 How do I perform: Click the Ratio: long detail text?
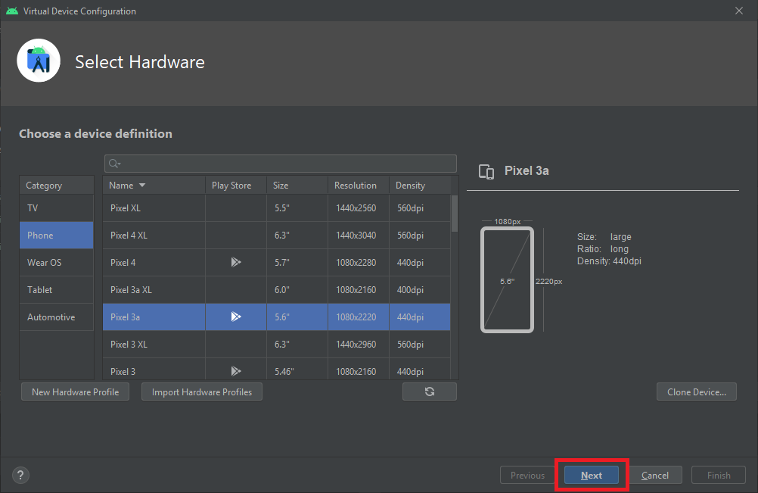602,248
